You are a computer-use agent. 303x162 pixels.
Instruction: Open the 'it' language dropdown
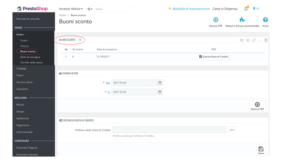coord(232,130)
